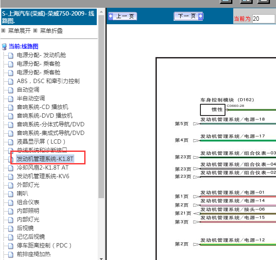
Task: Select 冷却风扇2-K1.8T AT in the tree
Action: click(x=42, y=167)
